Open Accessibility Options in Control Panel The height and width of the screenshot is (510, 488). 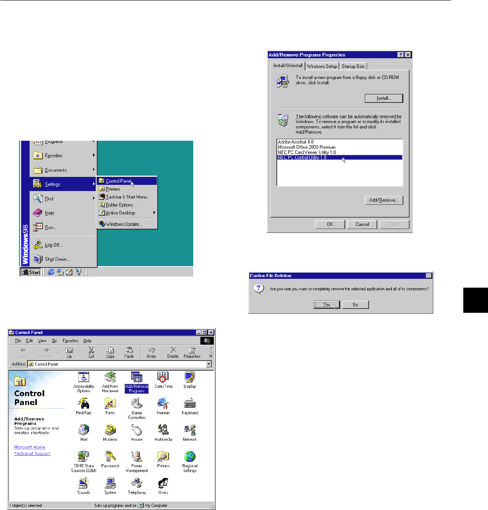(x=83, y=382)
